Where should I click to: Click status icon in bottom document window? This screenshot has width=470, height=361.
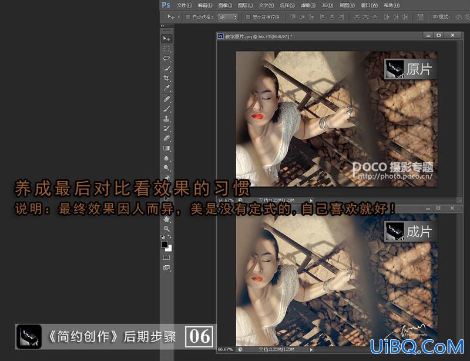(x=240, y=350)
